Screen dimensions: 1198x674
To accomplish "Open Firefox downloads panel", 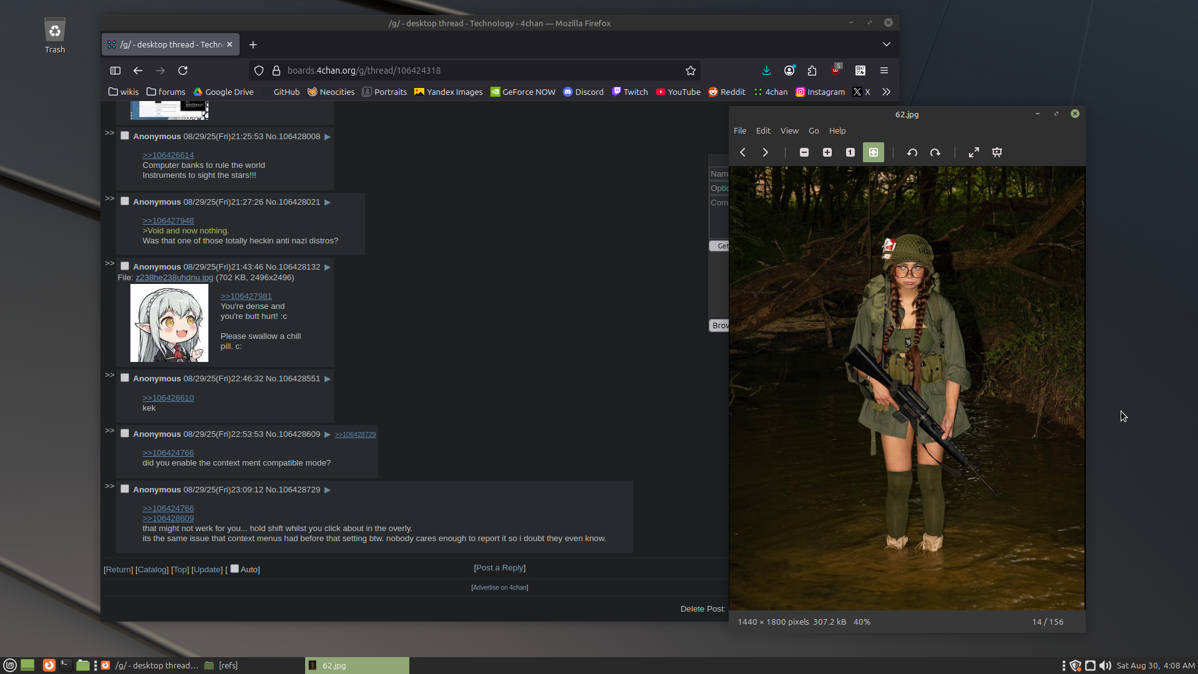I will click(x=767, y=71).
